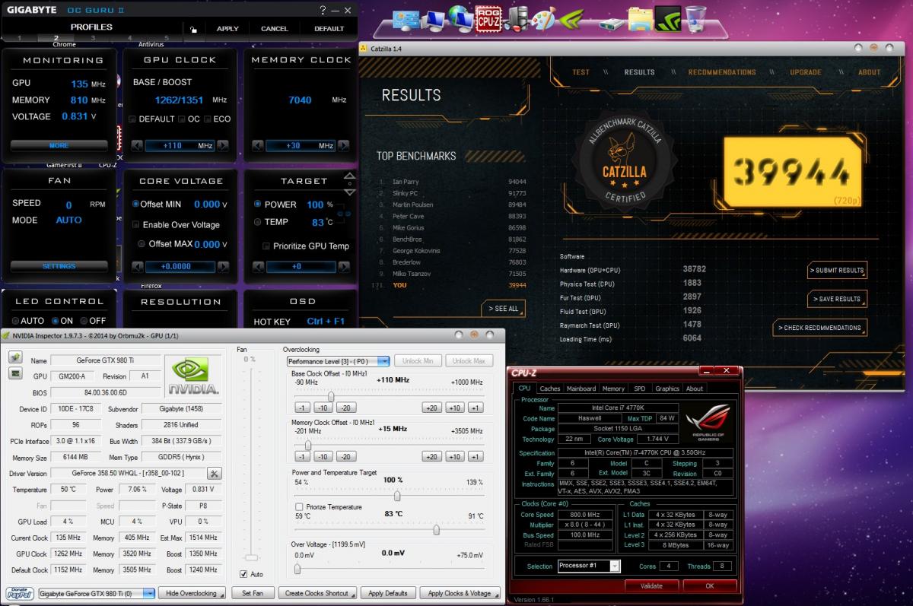The height and width of the screenshot is (606, 913).
Task: Click the sensor monitoring icon beside GPU in Inspector
Action: (14, 373)
